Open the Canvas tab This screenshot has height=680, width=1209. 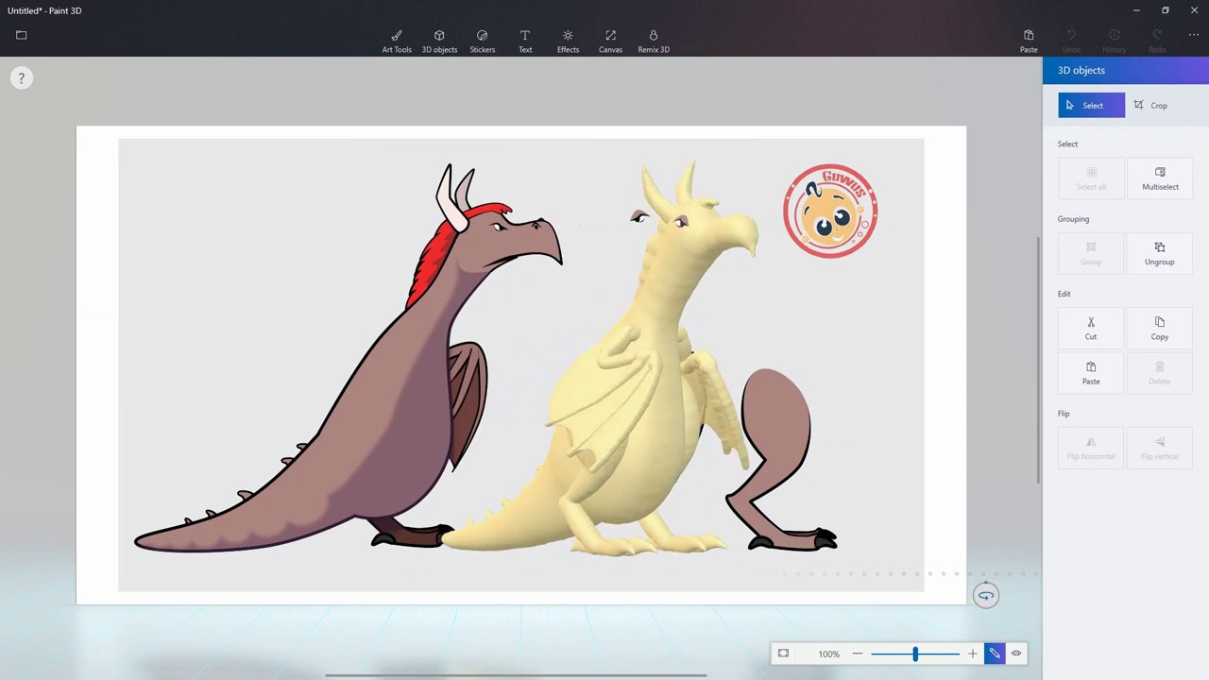tap(610, 42)
